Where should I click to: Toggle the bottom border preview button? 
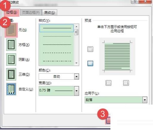pyautogui.click(x=90, y=63)
